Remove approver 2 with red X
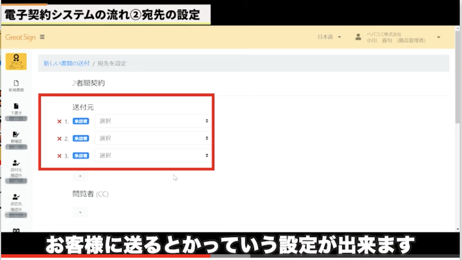The width and height of the screenshot is (462, 260). pos(59,139)
